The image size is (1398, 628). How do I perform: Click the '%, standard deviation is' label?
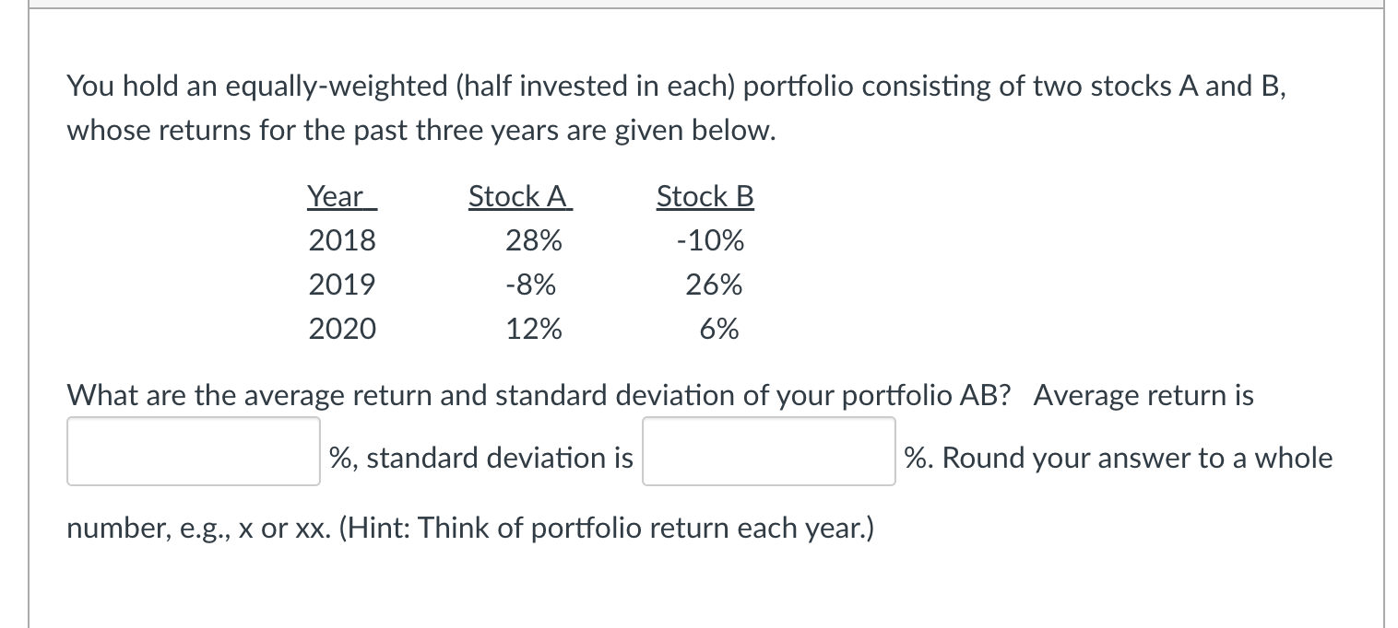481,458
